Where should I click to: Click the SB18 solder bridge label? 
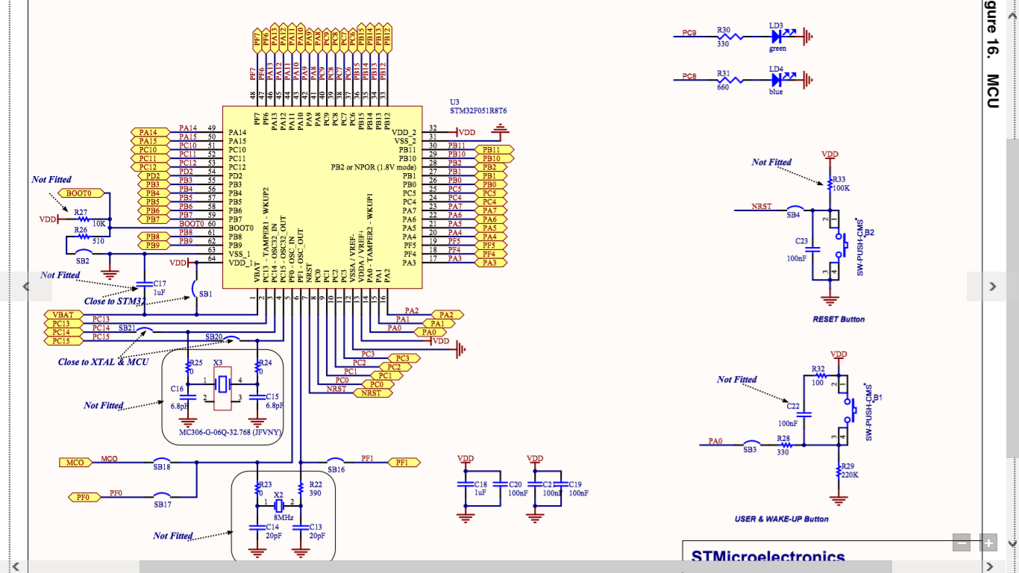coord(162,467)
